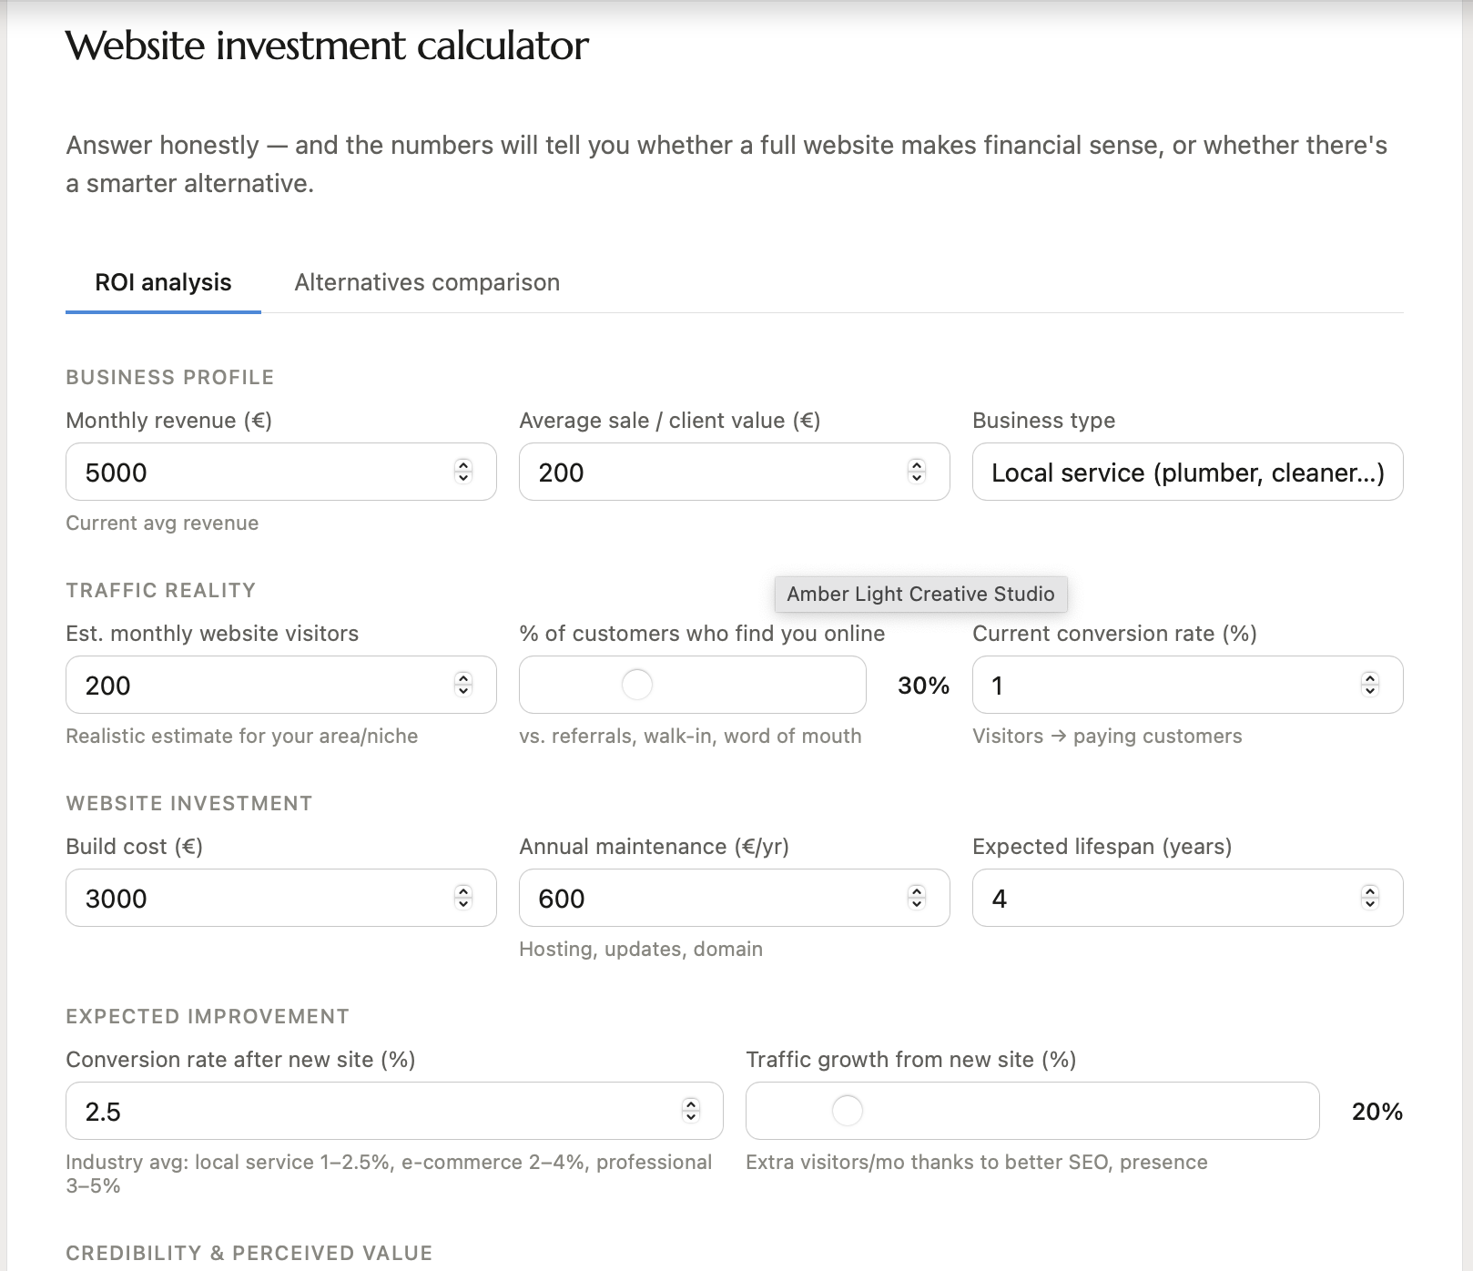Image resolution: width=1473 pixels, height=1271 pixels.
Task: Click the Extra visitors/mo SEO hint text
Action: [977, 1162]
